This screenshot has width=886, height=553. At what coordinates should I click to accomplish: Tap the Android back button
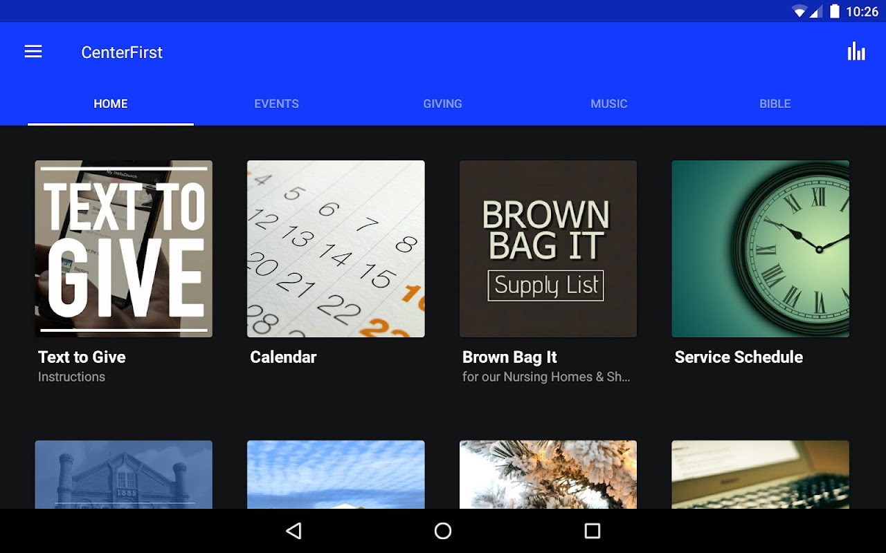tap(294, 531)
